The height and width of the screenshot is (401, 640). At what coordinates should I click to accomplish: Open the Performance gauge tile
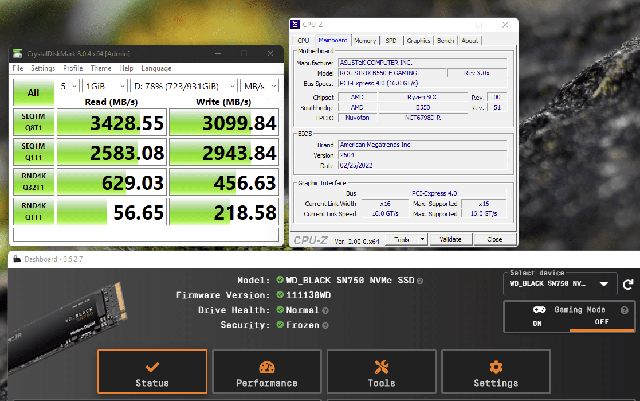click(x=267, y=372)
